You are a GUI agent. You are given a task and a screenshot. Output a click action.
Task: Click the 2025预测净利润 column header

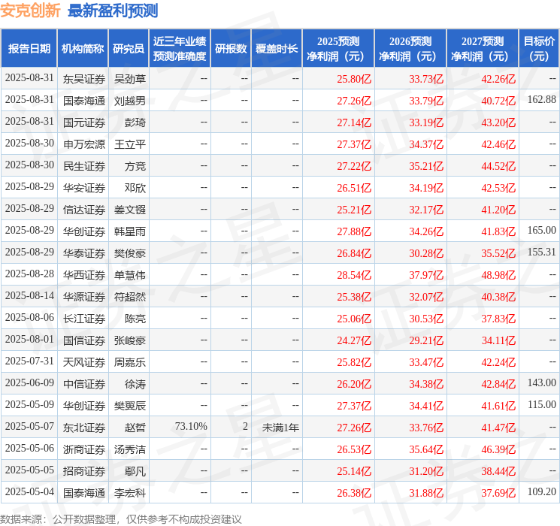[x=338, y=49]
